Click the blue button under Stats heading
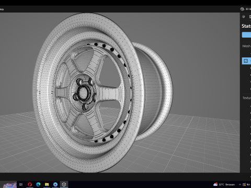 (246, 34)
